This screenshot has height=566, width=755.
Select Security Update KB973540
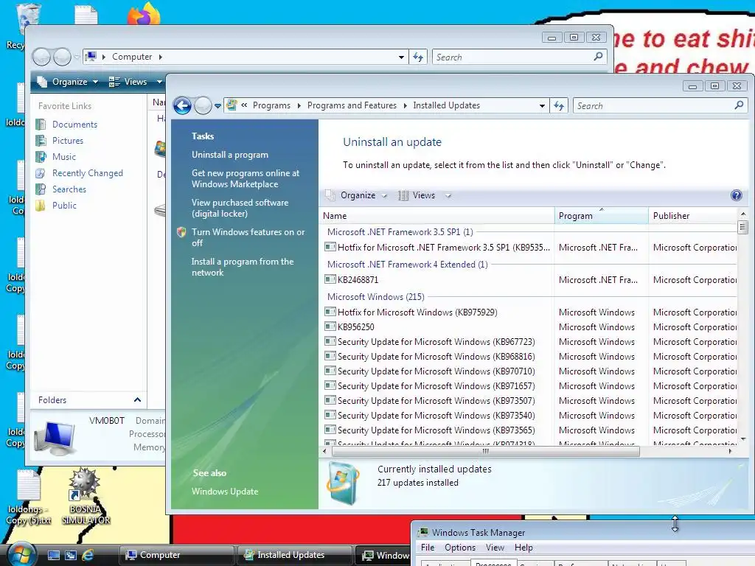tap(530, 416)
